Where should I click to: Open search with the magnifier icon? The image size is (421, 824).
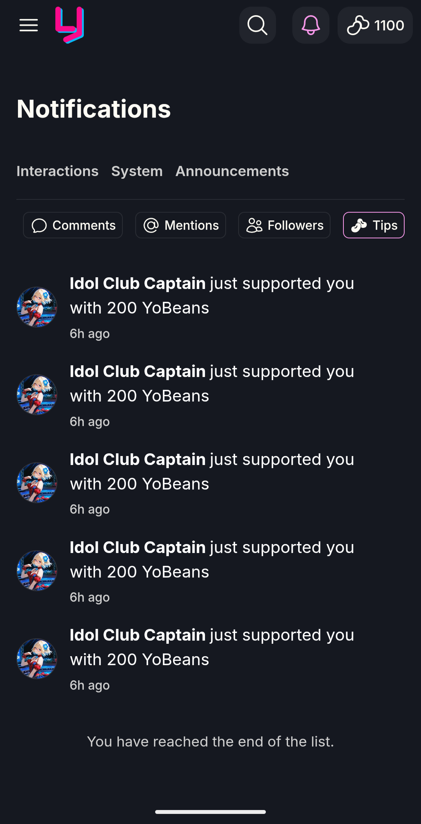258,25
